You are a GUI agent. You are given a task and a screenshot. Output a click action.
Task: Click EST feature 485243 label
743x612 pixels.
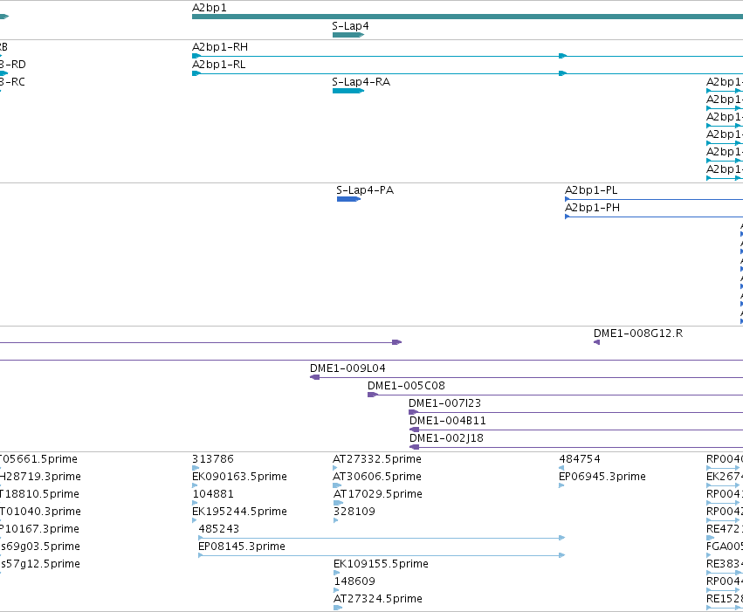coord(219,529)
